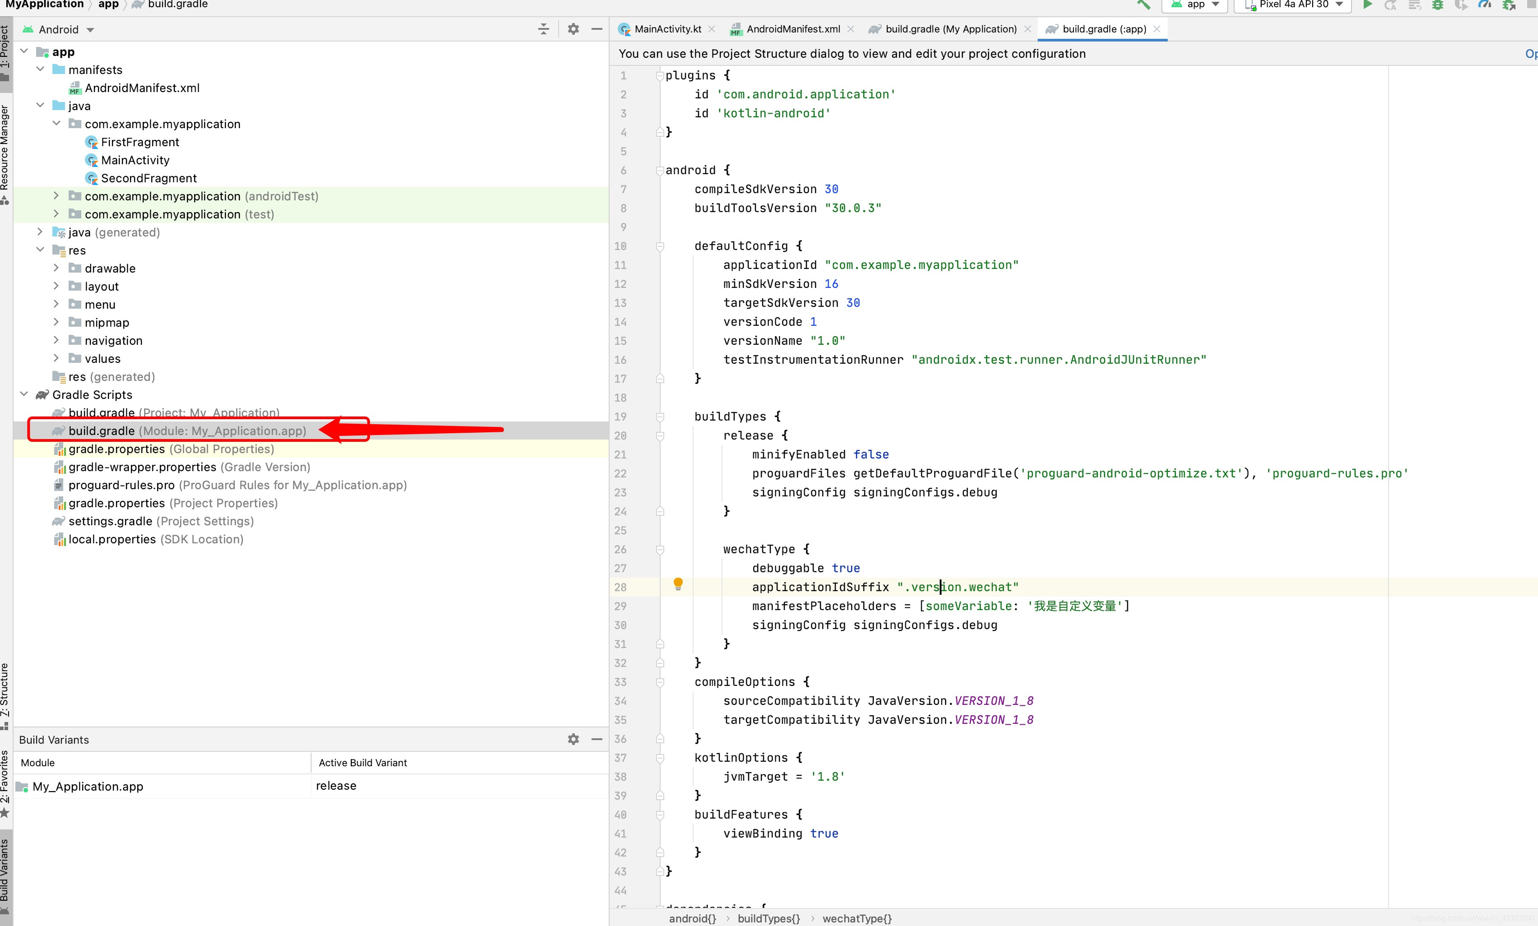Click the Make Project hammer icon

coord(1143,5)
